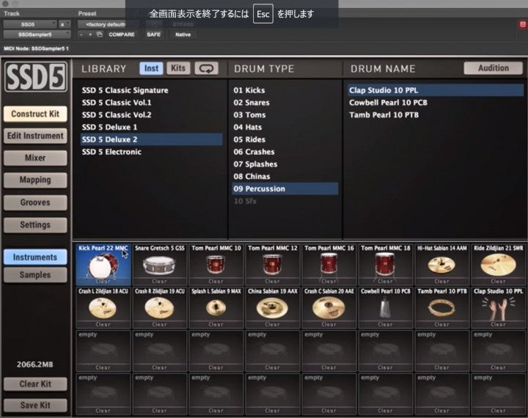Image resolution: width=528 pixels, height=418 pixels.
Task: Open the Mixer page
Action: click(34, 158)
